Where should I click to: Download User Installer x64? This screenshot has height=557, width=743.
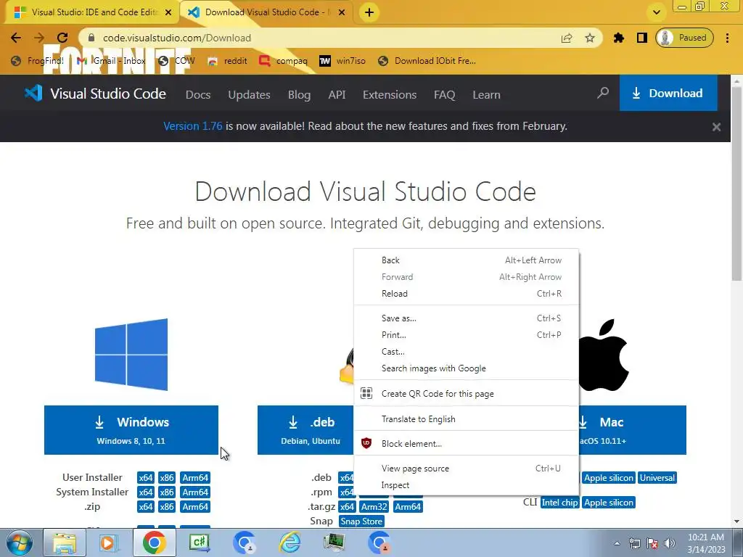(x=145, y=477)
